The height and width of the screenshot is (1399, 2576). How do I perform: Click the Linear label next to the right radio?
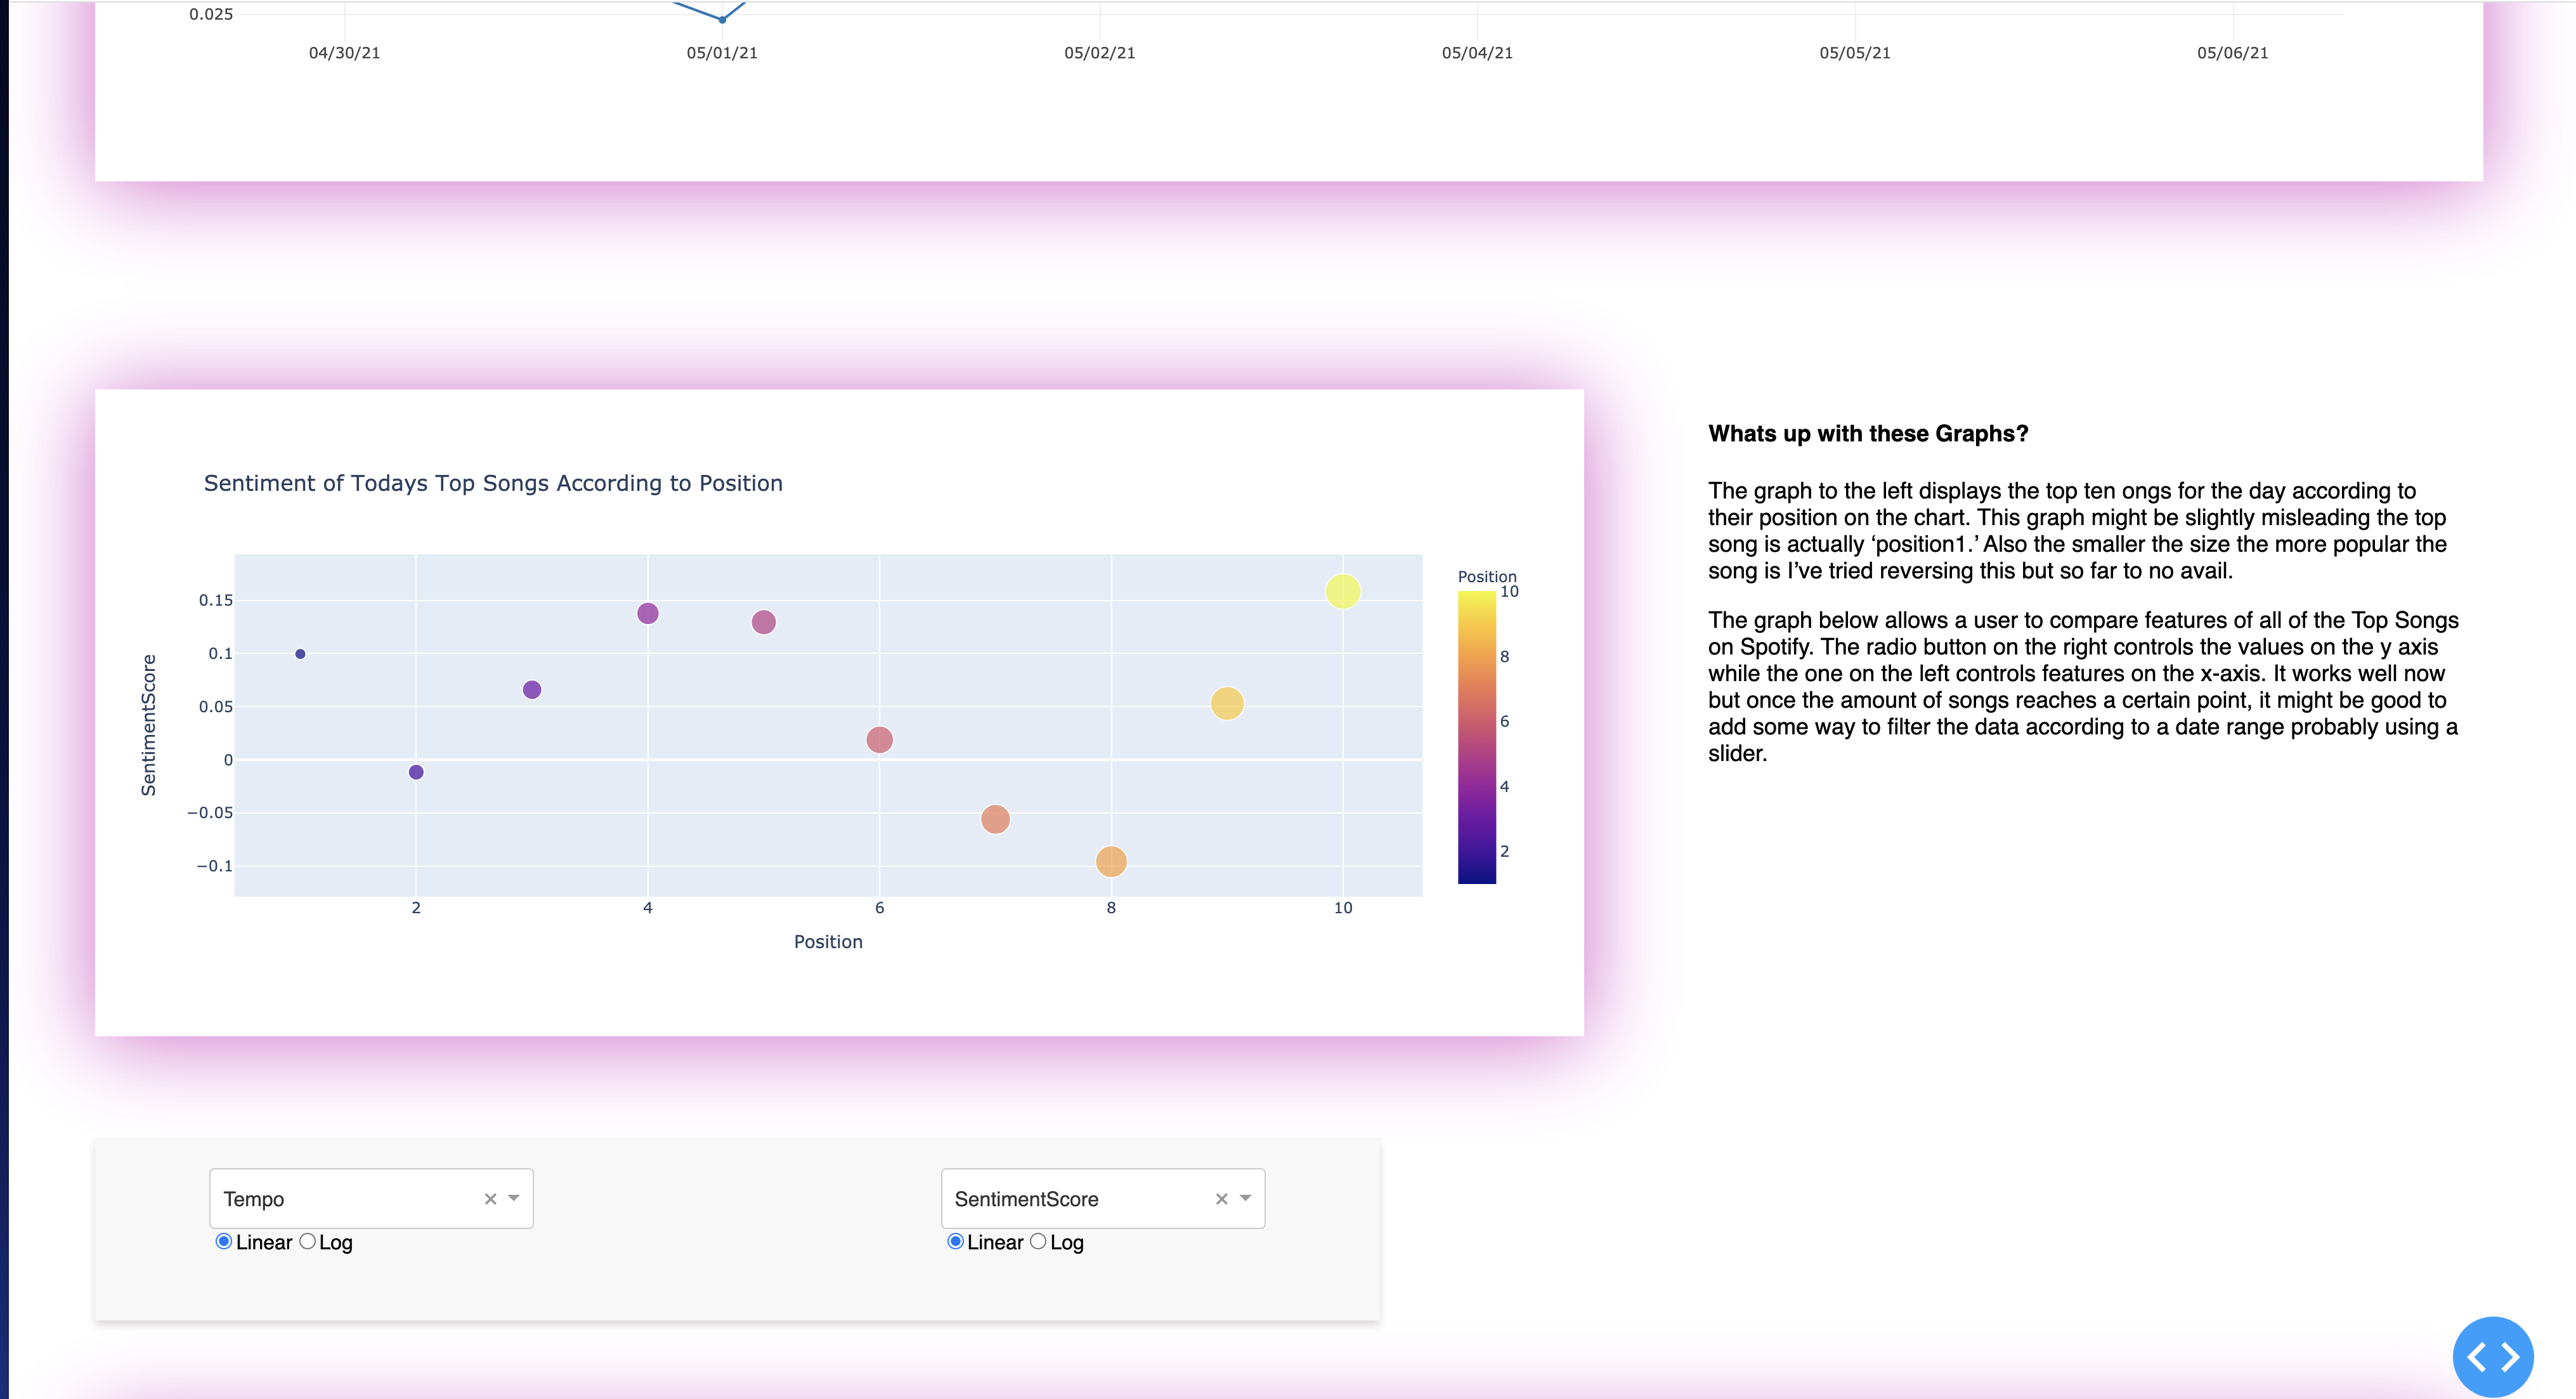coord(995,1242)
